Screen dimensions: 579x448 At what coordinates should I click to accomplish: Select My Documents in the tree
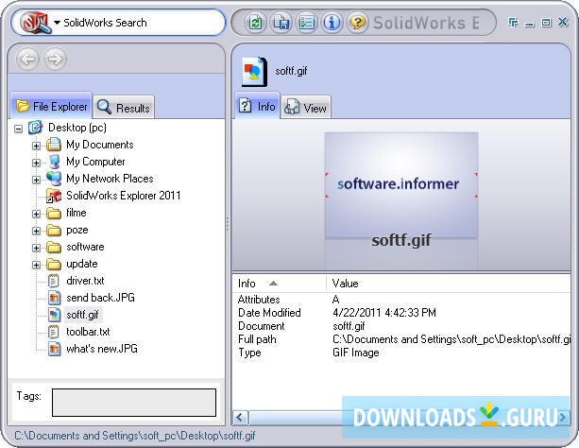(x=100, y=145)
